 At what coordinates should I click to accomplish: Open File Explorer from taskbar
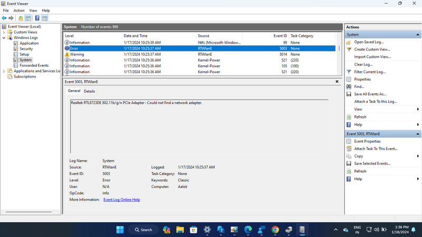(180, 230)
